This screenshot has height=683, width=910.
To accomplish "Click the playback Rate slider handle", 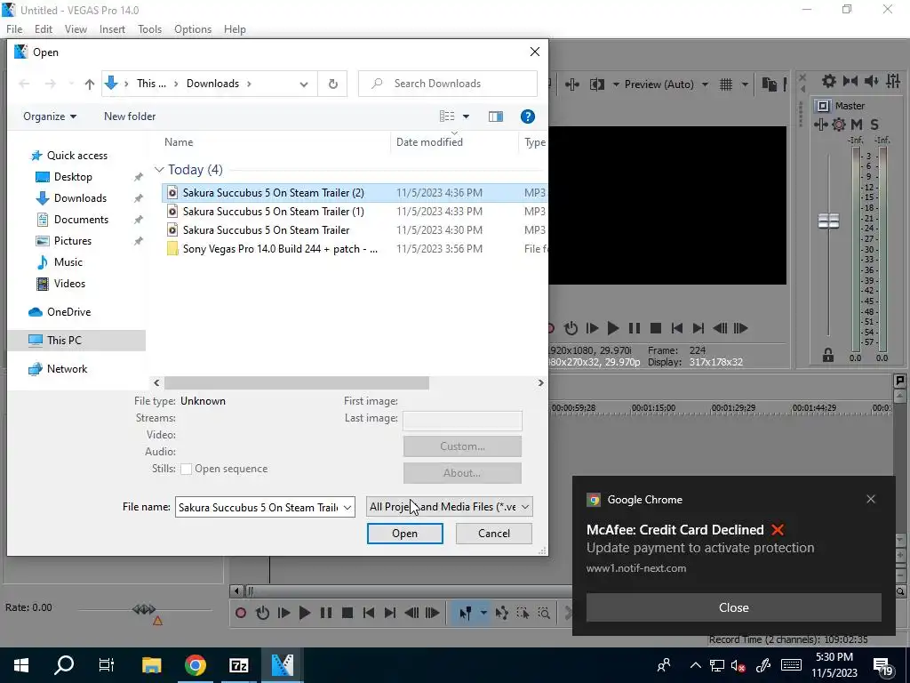I will [144, 609].
